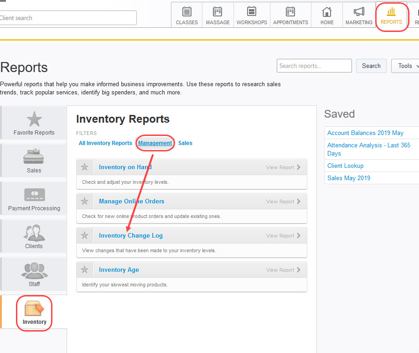Screen dimensions: 419x353
Task: Click the Search reports input field
Action: click(314, 66)
